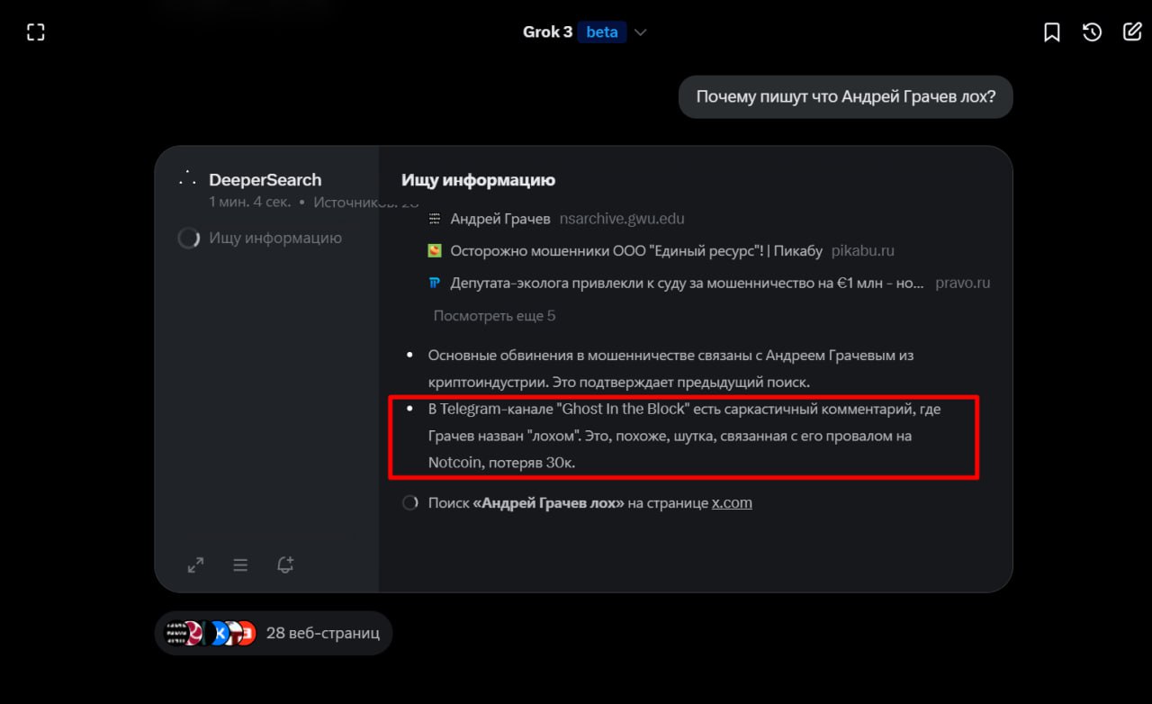The width and height of the screenshot is (1152, 704).
Task: Open the list view icon in DeeperSearch
Action: coord(240,565)
